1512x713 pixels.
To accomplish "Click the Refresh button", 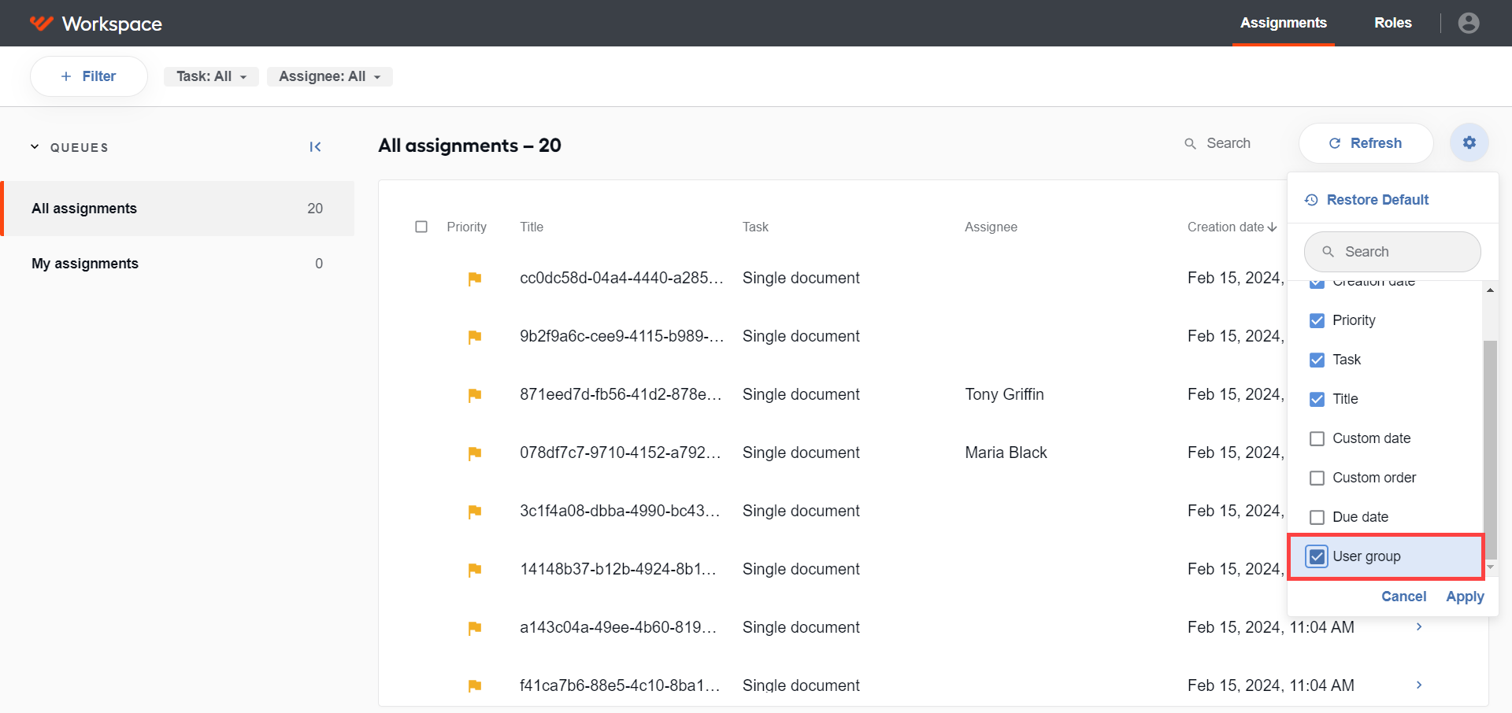I will pos(1366,143).
